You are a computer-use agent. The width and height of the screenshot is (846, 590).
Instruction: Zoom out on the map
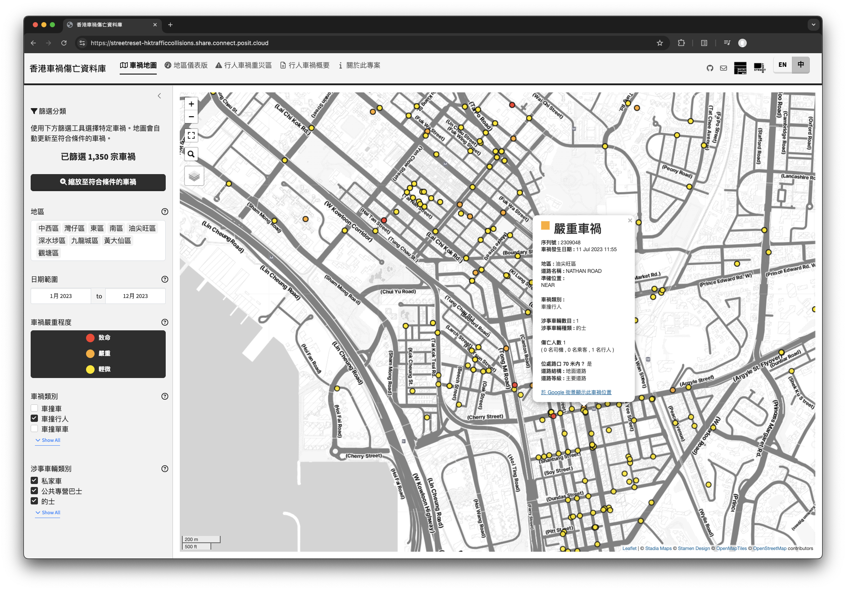pyautogui.click(x=191, y=117)
